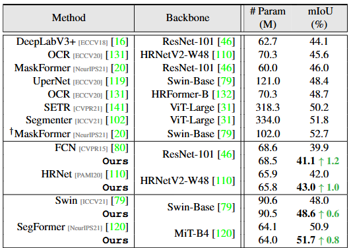The image size is (349, 248).
Task: Open citation 132 next to HRFormer-B
Action: 224,94
